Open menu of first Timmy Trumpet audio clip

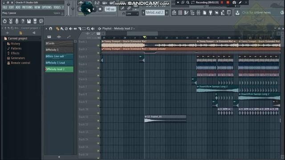point(103,41)
